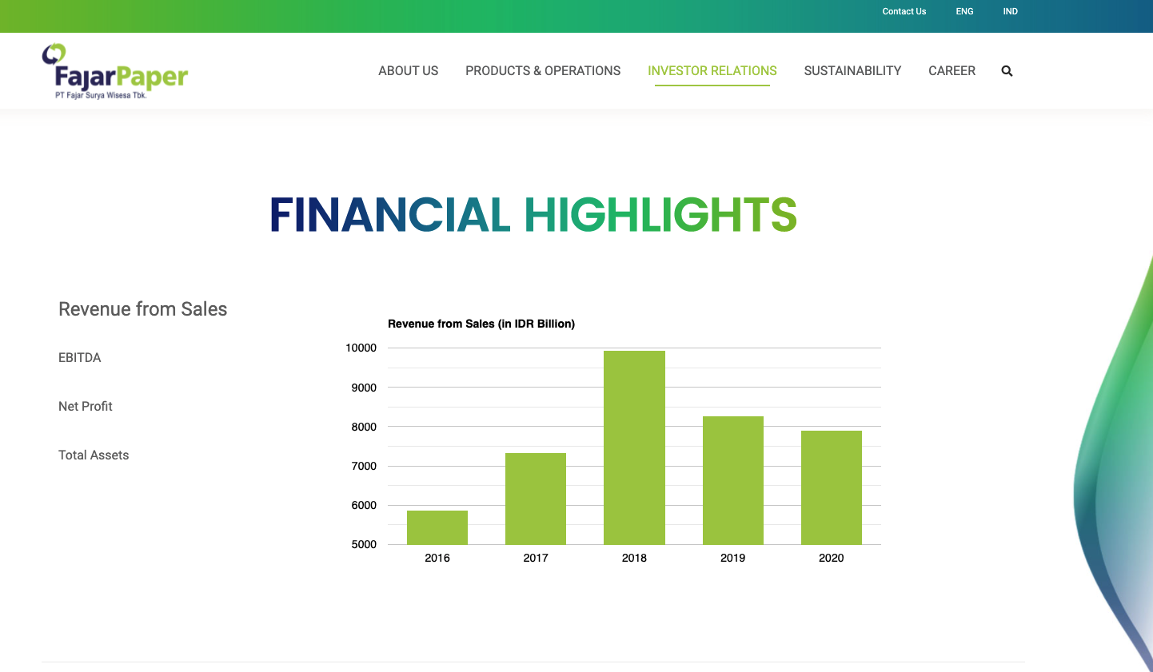Go to the Career page

[952, 71]
